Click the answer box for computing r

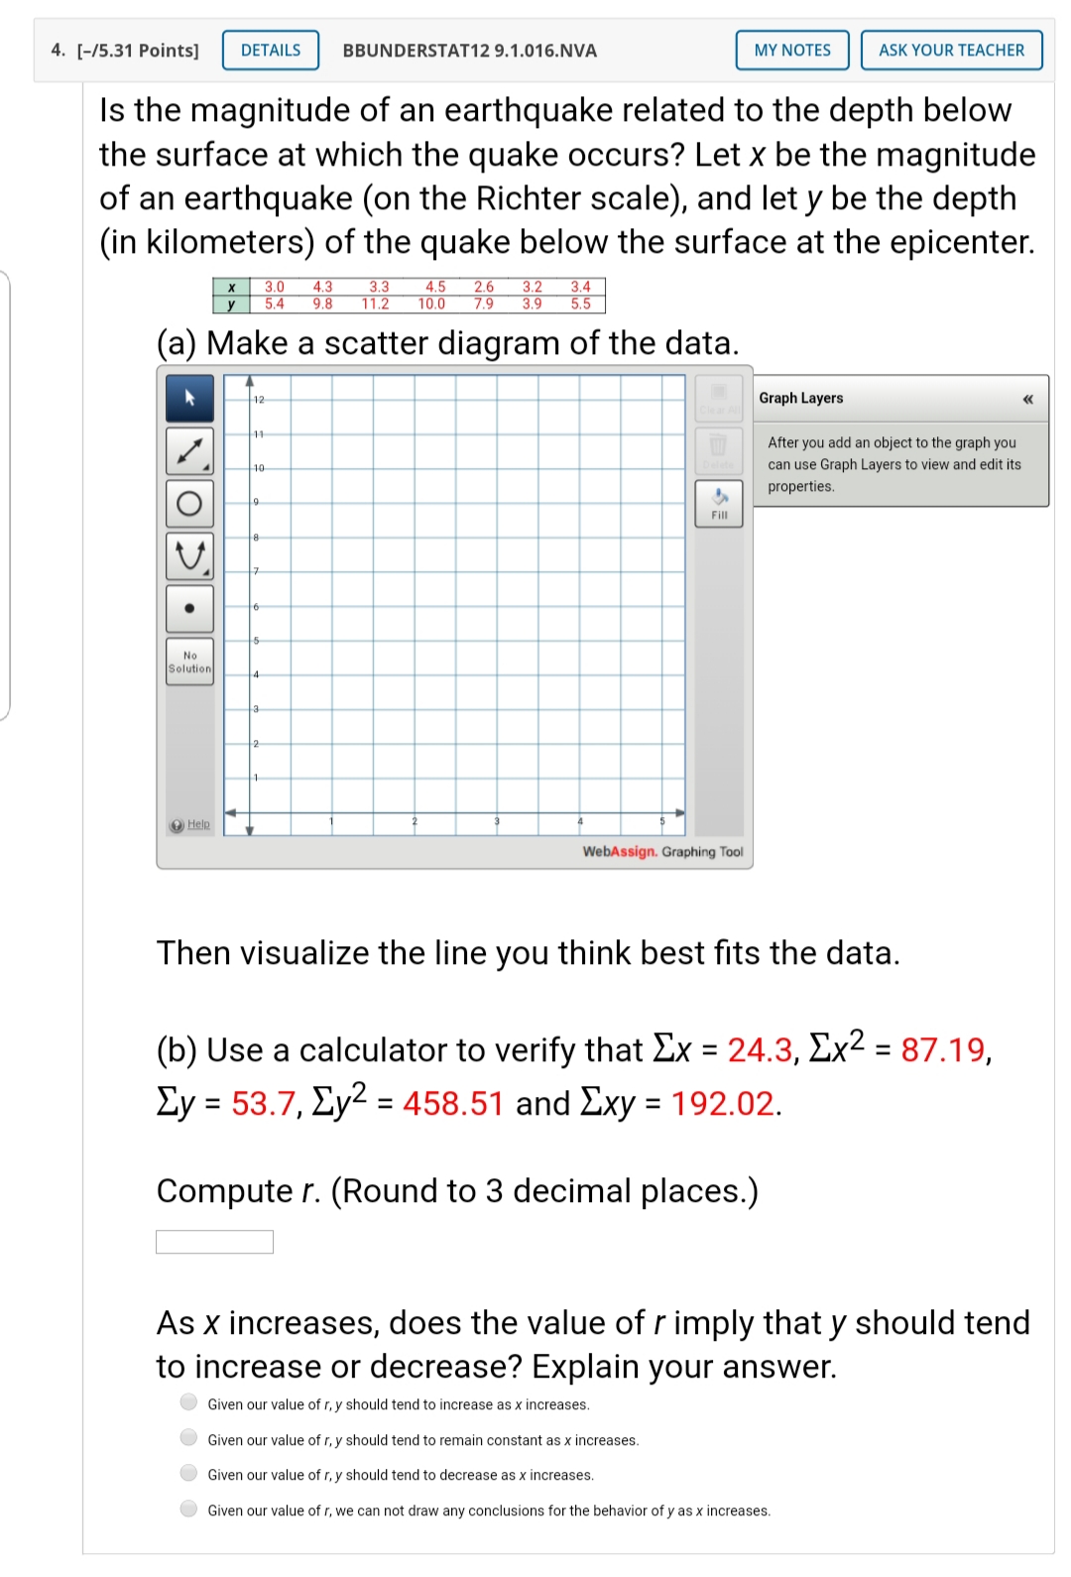pyautogui.click(x=214, y=1240)
